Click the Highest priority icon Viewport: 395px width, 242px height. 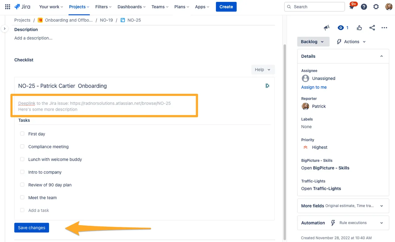[306, 147]
